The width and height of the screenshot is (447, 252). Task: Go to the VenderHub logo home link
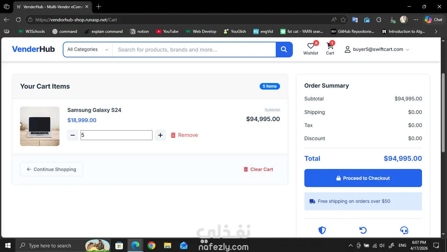coord(34,49)
